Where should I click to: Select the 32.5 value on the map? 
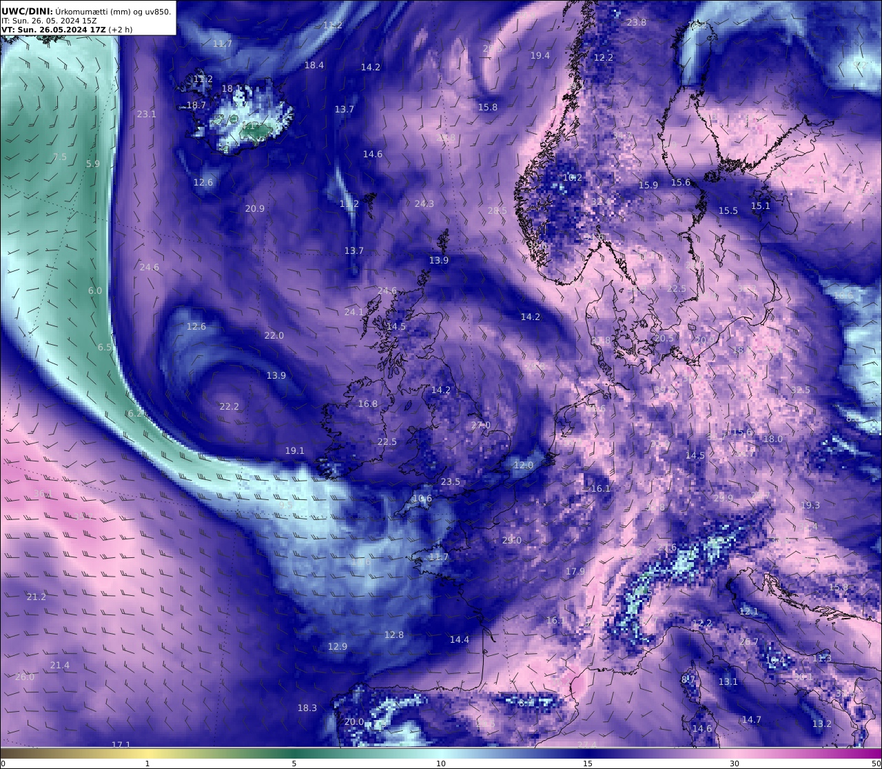[x=801, y=390]
